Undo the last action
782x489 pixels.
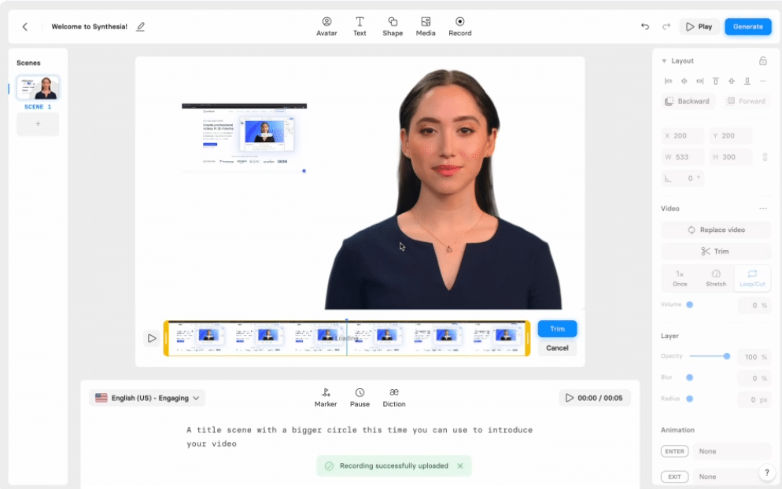pos(645,27)
